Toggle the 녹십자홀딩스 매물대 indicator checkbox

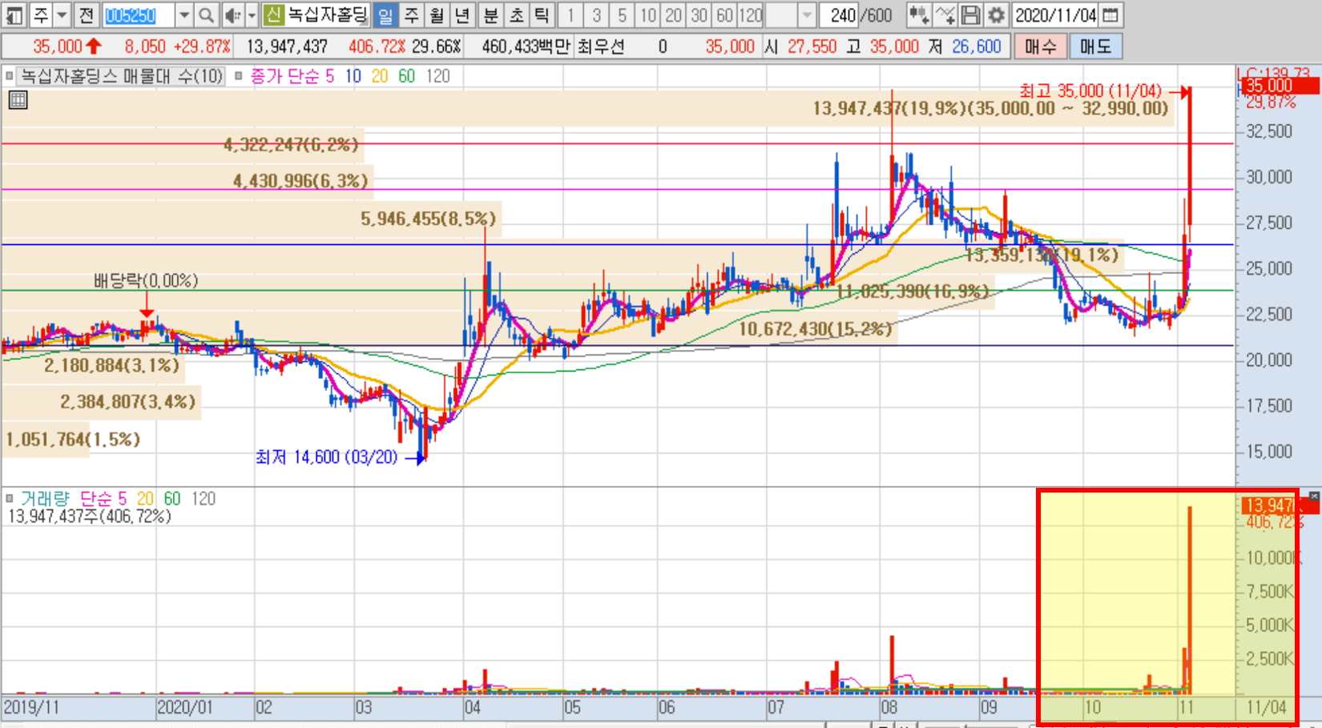click(x=9, y=76)
